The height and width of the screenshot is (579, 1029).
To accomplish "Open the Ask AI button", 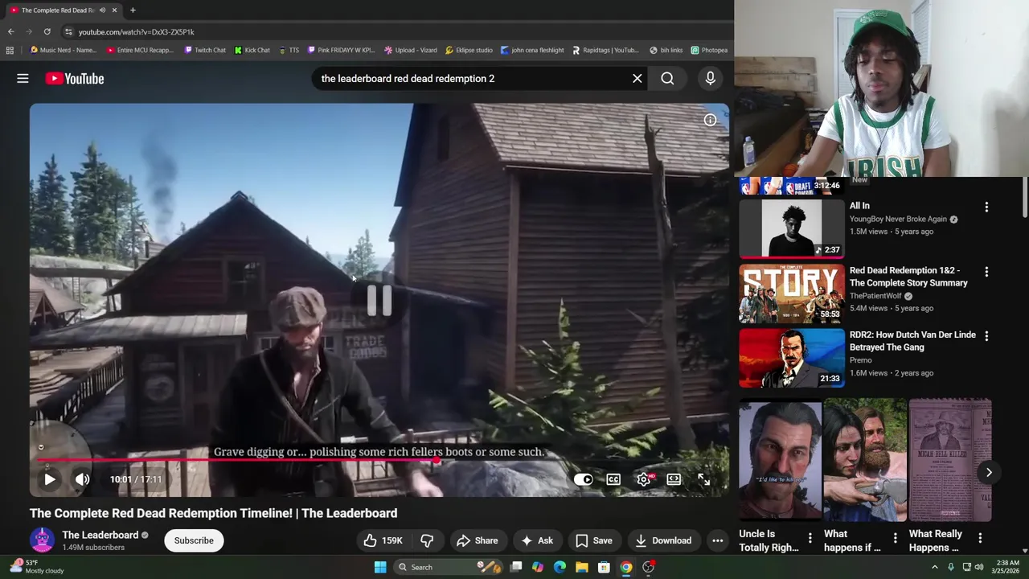I will (x=536, y=540).
